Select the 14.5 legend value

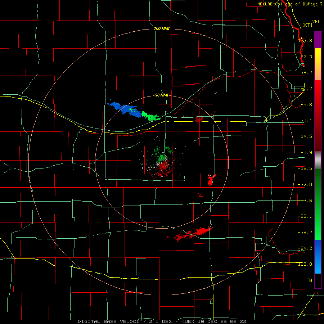click(x=306, y=136)
